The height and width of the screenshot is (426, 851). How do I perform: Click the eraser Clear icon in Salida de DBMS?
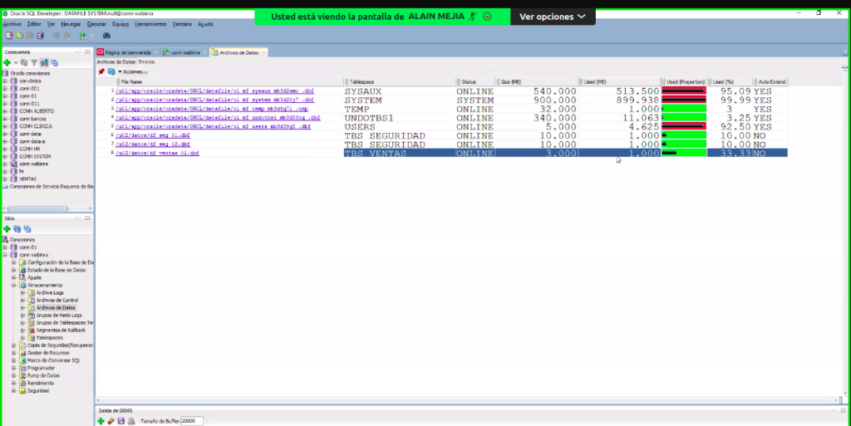coord(111,421)
